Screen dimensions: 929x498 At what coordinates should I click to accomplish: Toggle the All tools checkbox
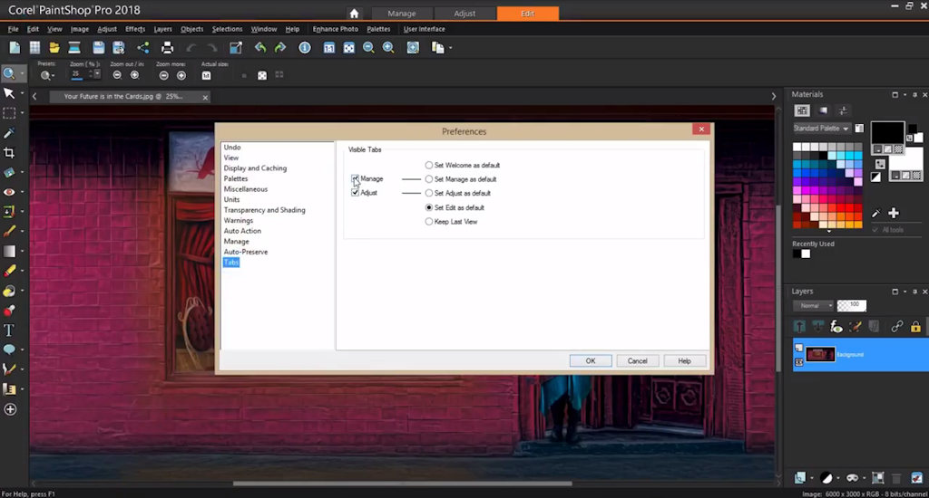click(875, 230)
